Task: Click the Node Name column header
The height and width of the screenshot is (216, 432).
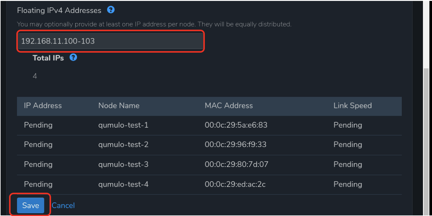Action: (119, 106)
